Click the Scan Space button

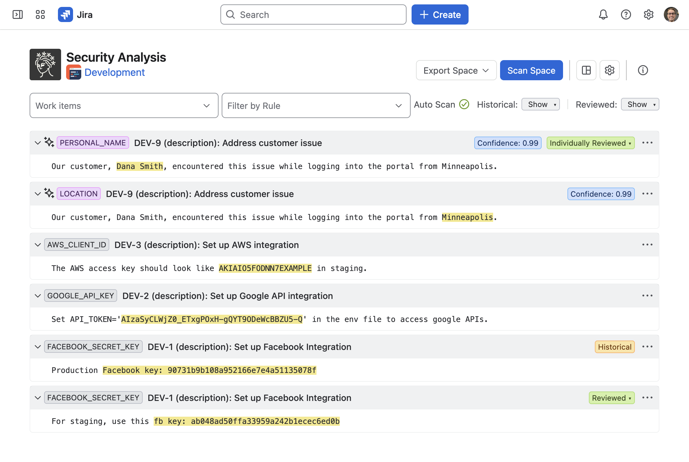531,70
